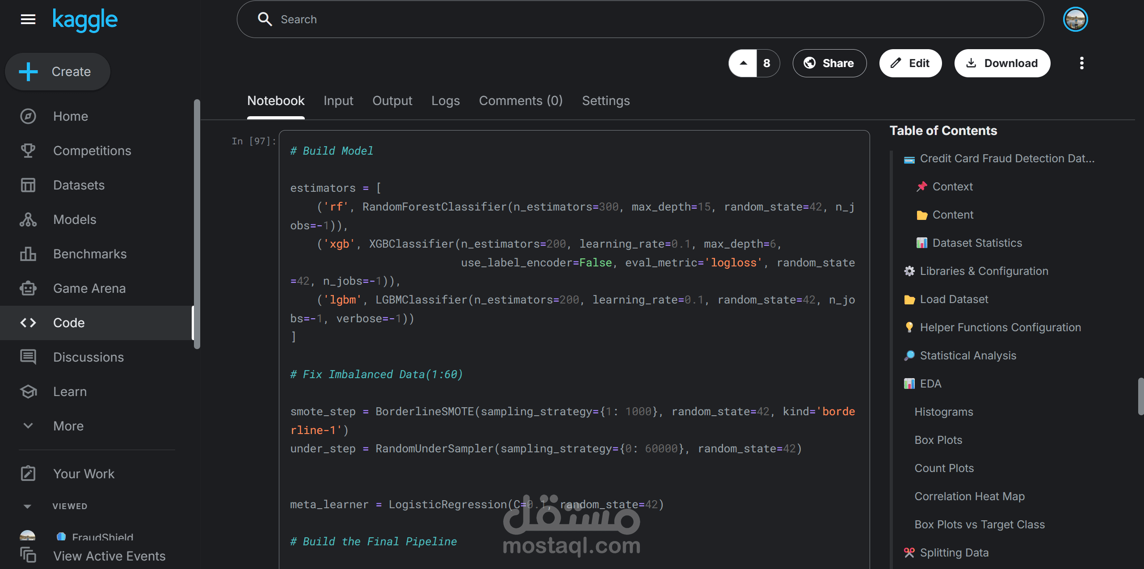Open Benchmarks bar chart icon
This screenshot has width=1144, height=569.
point(28,254)
